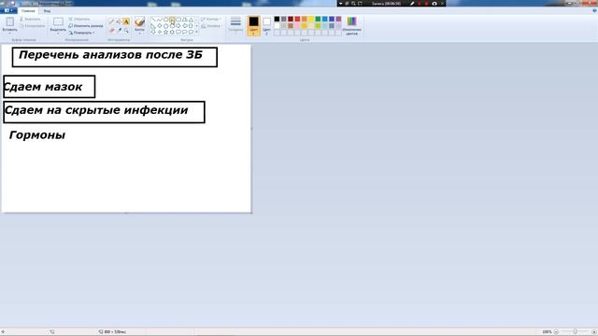The height and width of the screenshot is (336, 598).
Task: Pick the red palette swatch
Action: point(297,19)
